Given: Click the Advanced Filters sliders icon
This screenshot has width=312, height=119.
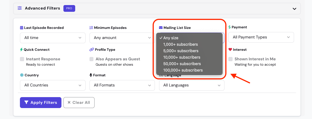Looking at the screenshot, I should (20, 8).
